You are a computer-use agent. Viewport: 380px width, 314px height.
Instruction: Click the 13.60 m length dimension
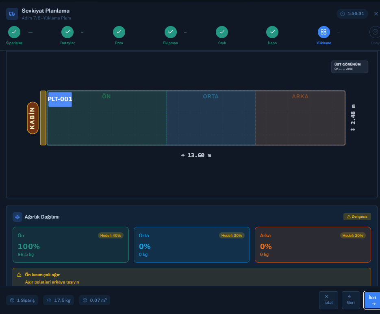[x=196, y=155]
